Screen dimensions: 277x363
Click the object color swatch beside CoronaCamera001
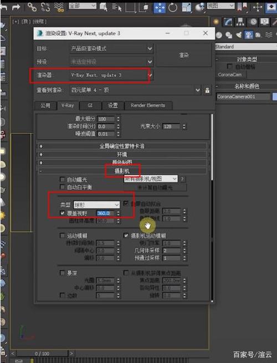274,97
